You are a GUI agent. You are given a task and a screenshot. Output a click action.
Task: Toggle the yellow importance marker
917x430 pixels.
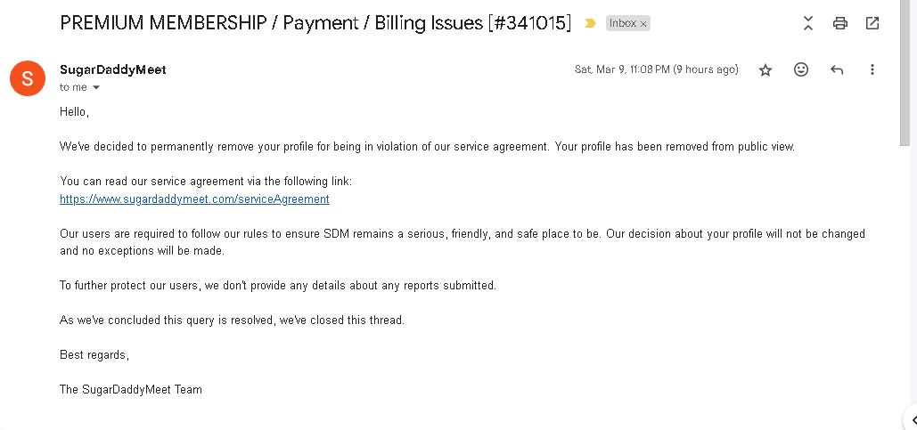(590, 24)
